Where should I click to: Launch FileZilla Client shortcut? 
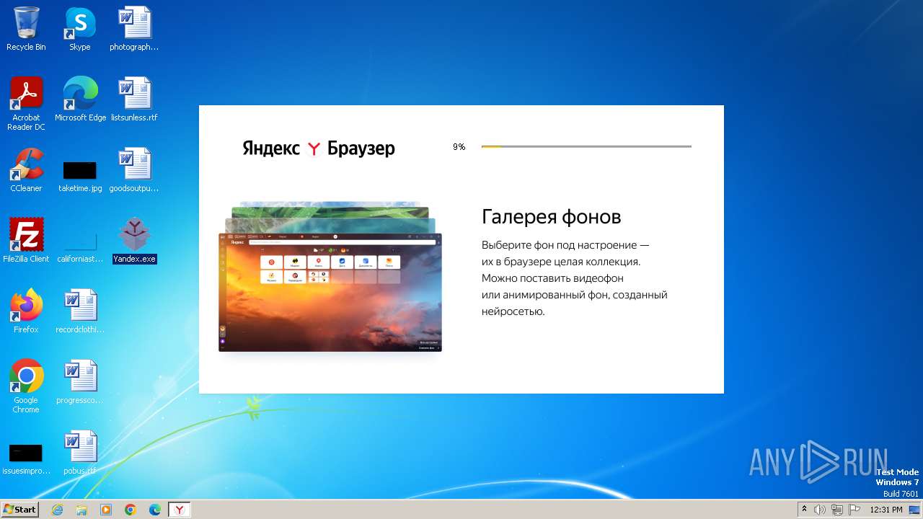pos(26,241)
